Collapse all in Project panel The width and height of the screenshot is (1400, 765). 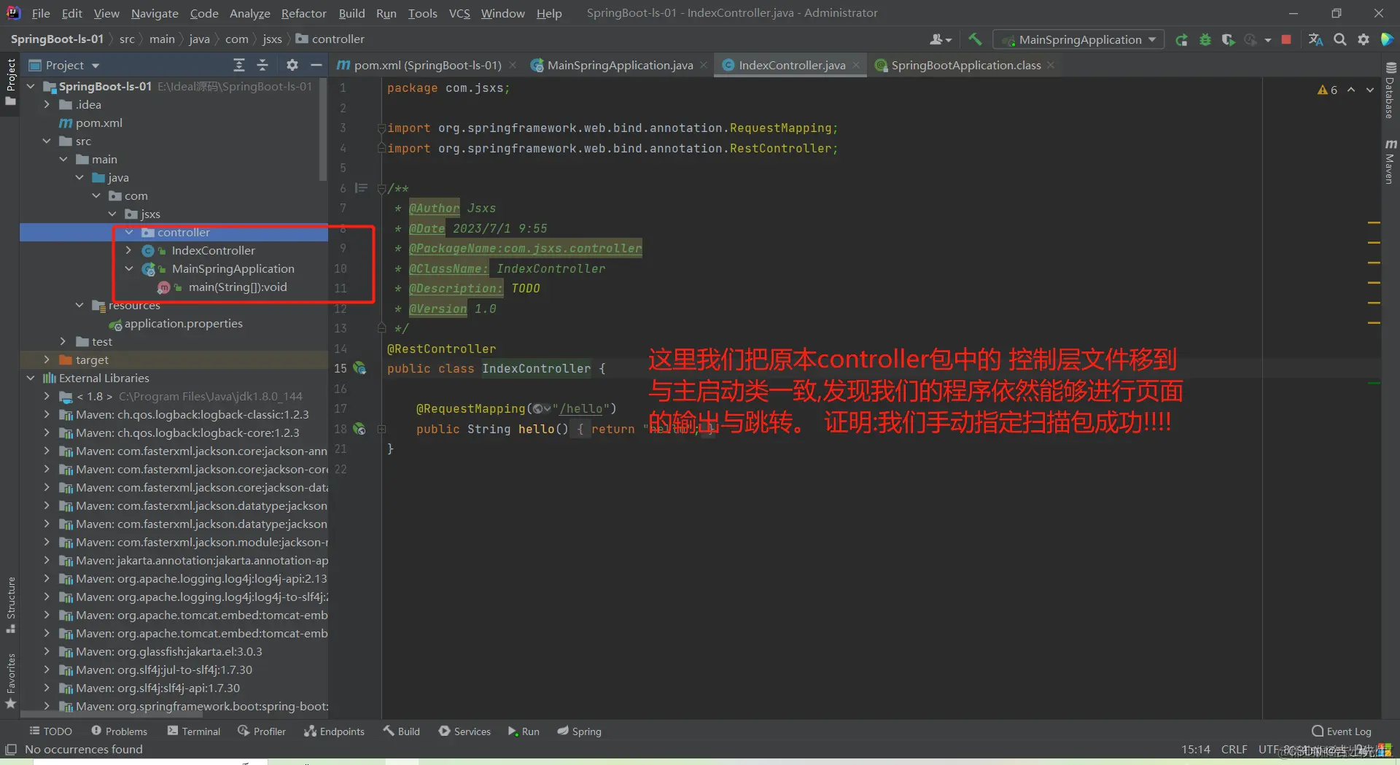coord(262,65)
